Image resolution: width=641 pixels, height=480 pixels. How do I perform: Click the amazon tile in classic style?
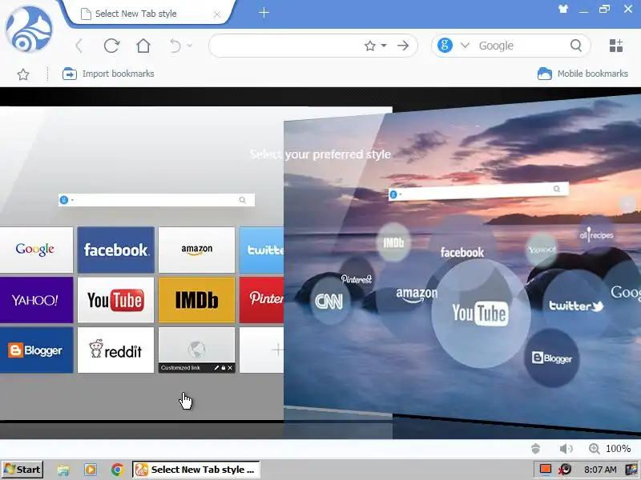click(x=197, y=250)
